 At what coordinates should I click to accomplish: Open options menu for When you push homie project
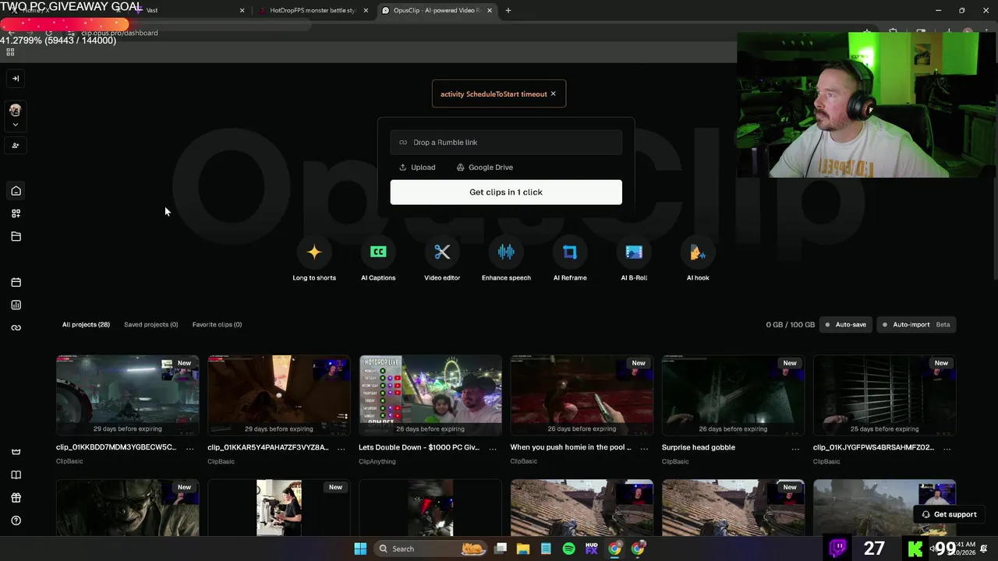point(644,448)
